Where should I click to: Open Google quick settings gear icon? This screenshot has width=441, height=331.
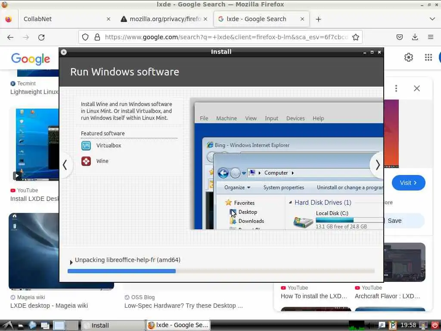409,57
